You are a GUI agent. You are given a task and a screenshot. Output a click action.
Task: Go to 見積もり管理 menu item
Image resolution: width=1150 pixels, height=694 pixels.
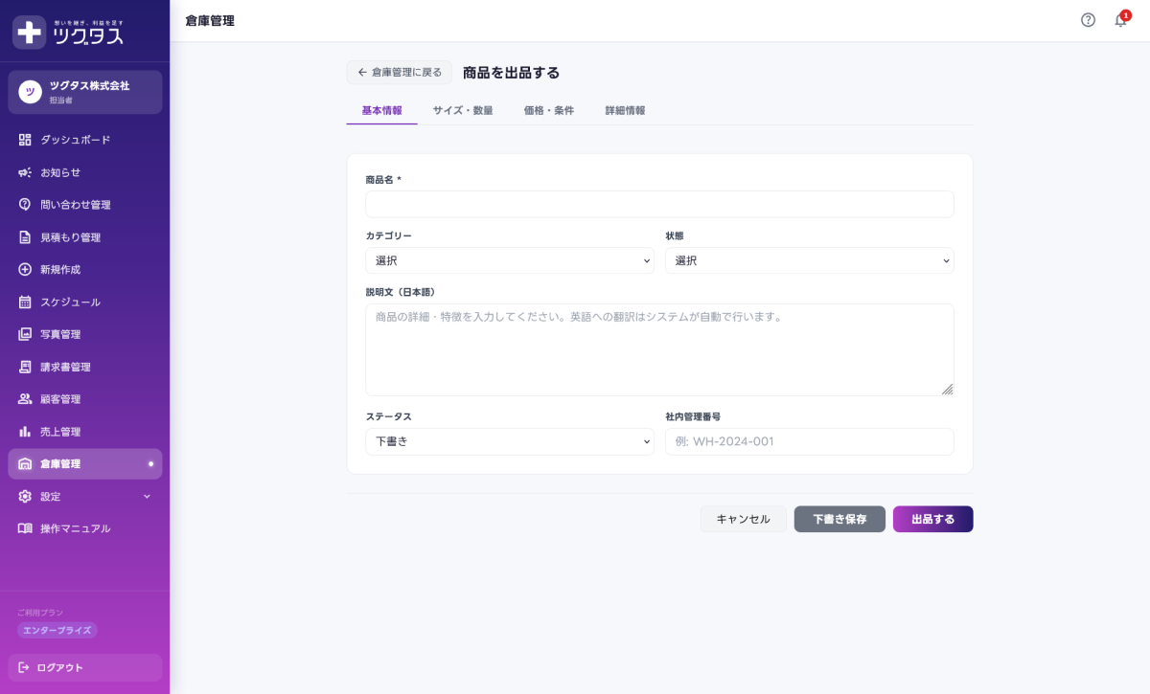[x=85, y=237]
